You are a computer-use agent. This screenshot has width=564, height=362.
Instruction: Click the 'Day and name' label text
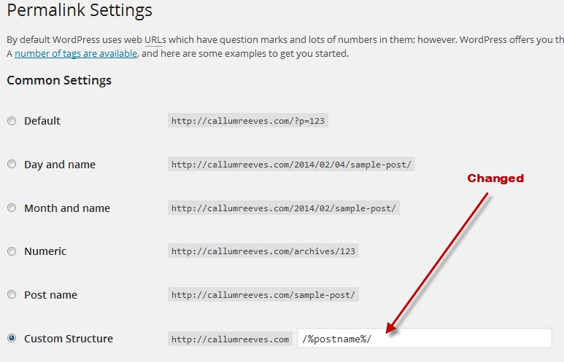[x=60, y=165]
